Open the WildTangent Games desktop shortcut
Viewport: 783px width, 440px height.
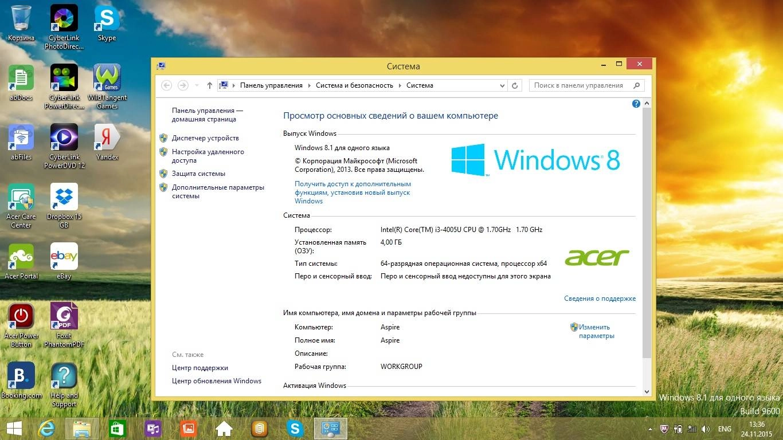pos(107,87)
